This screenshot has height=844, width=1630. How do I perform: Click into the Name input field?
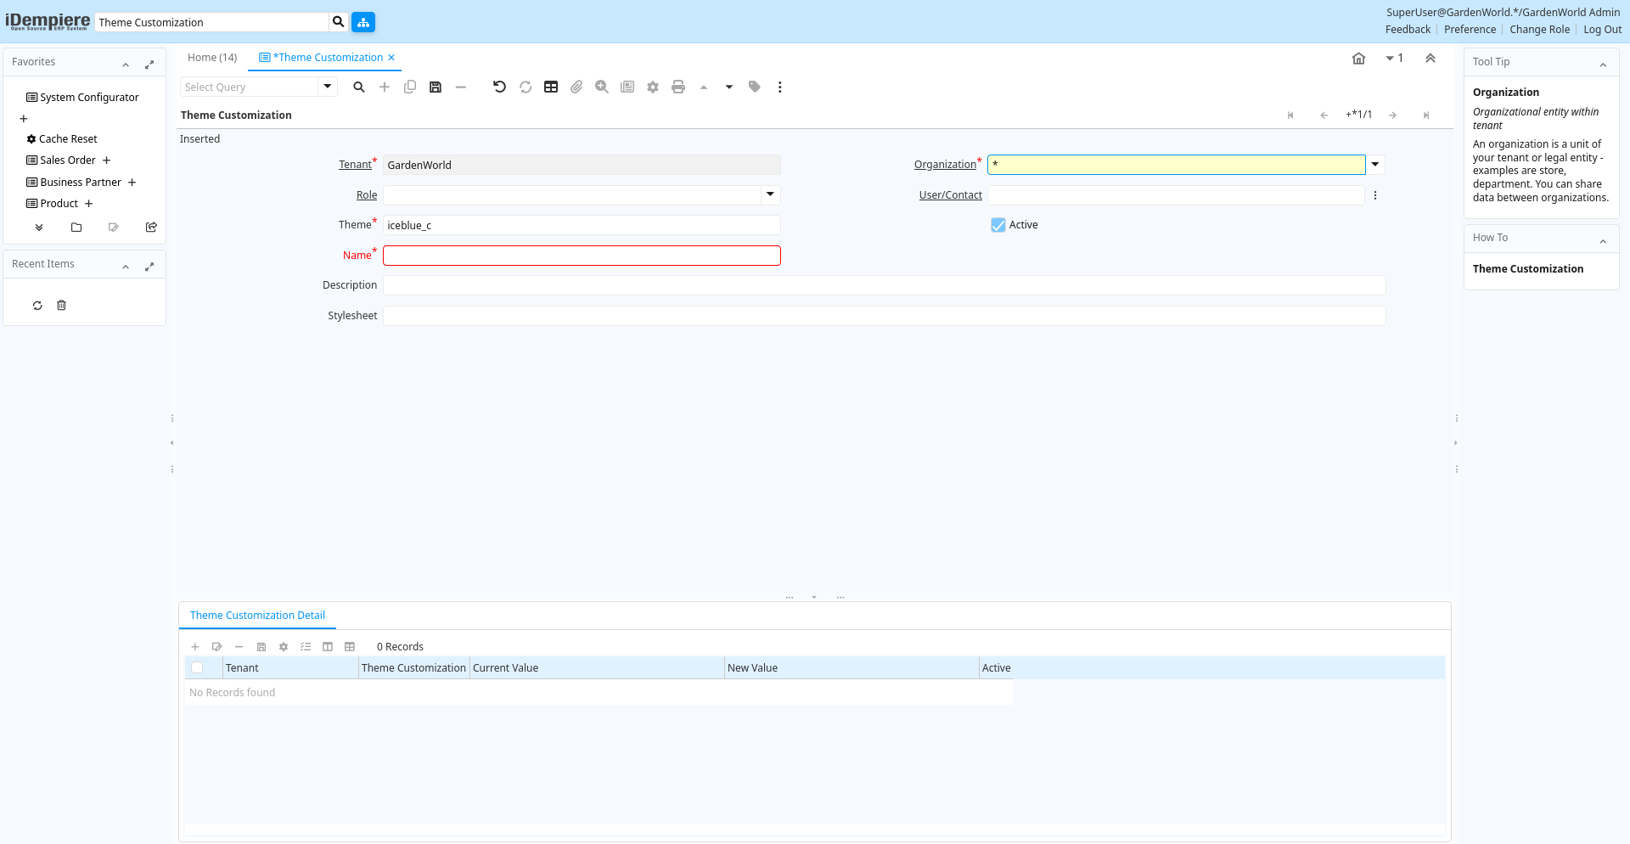tap(582, 256)
